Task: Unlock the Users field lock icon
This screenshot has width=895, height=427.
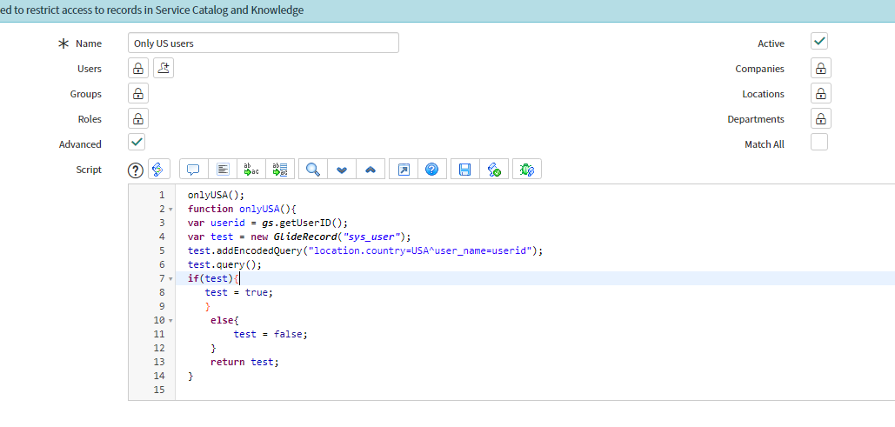Action: (x=138, y=69)
